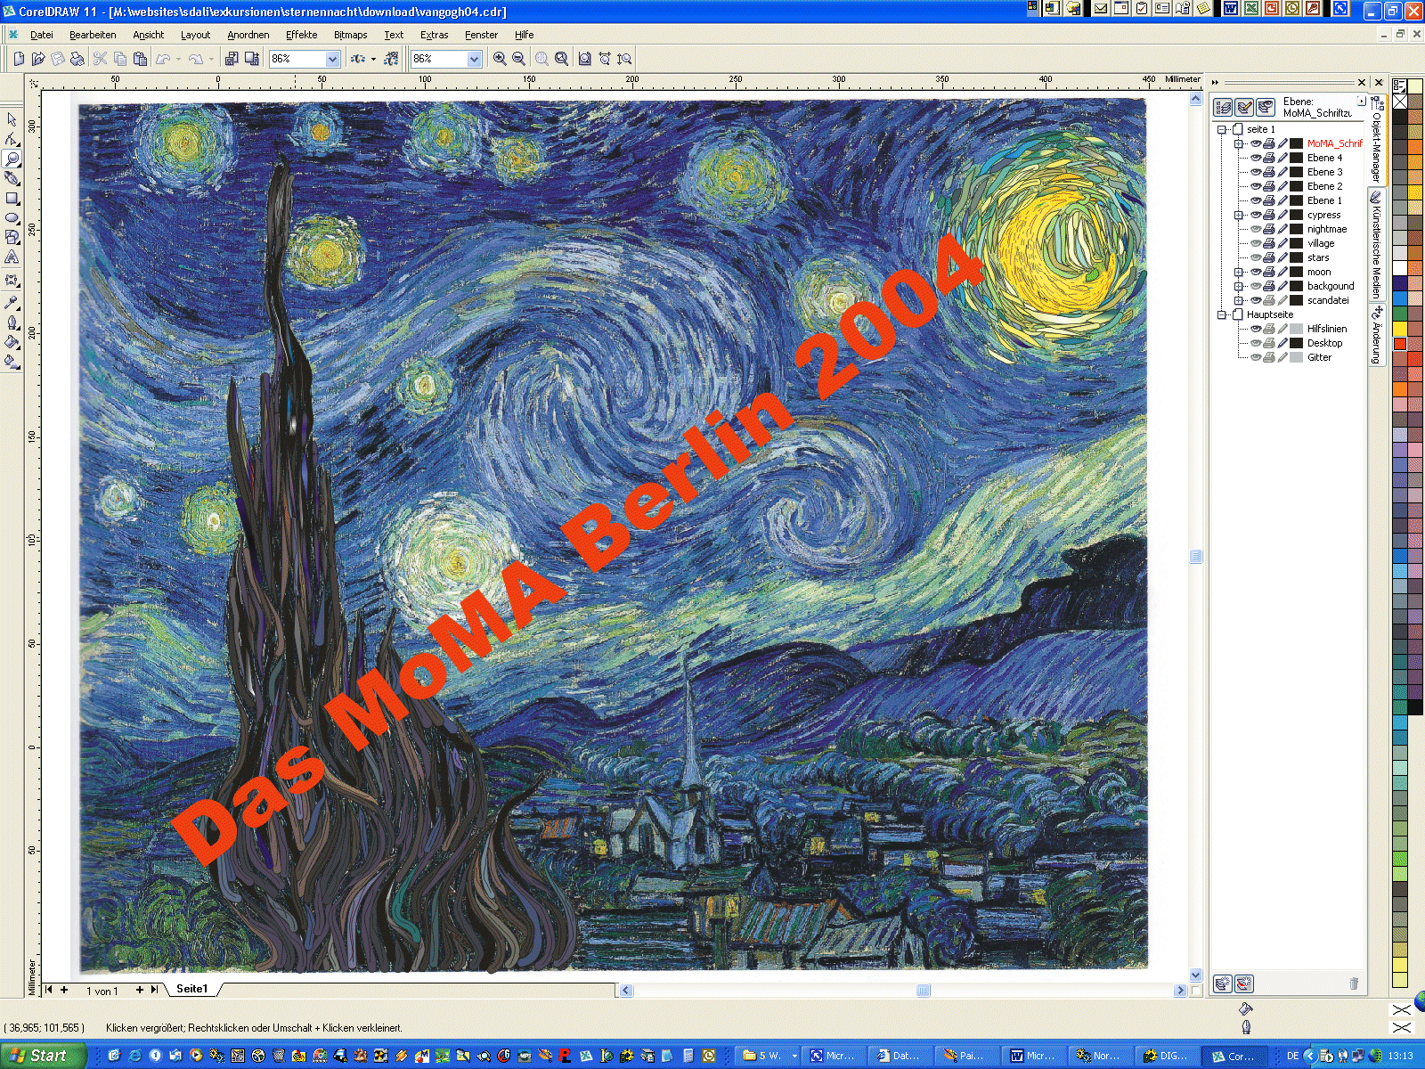Pick the yellow swatch in palette

(x=1400, y=329)
